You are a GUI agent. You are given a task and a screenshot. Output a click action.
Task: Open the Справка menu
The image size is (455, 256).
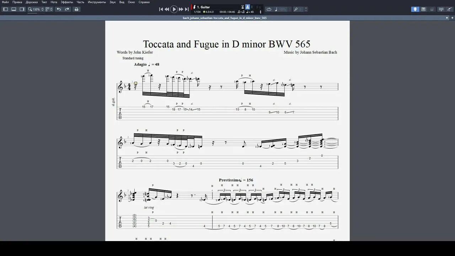pyautogui.click(x=144, y=2)
